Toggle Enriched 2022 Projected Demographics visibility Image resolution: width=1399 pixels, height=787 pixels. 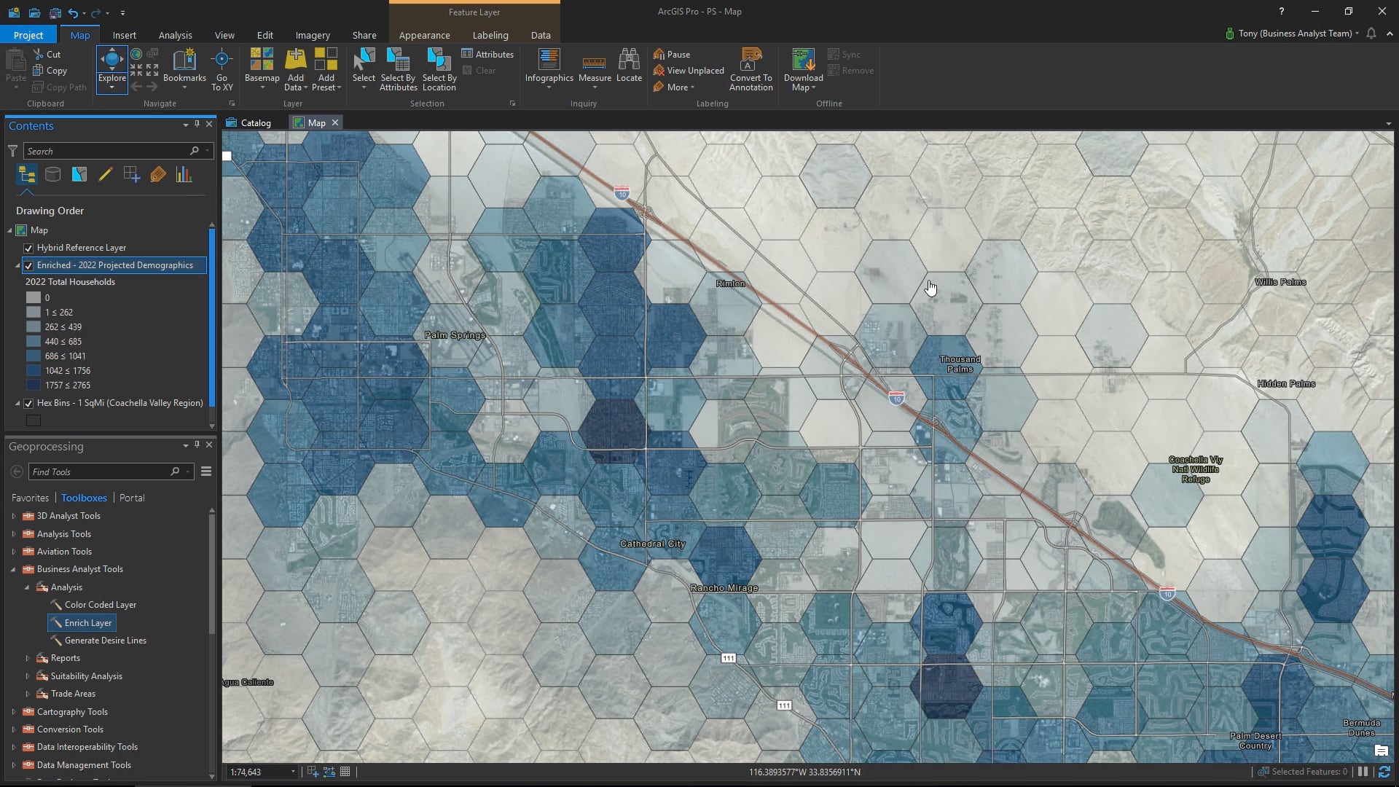tap(28, 265)
